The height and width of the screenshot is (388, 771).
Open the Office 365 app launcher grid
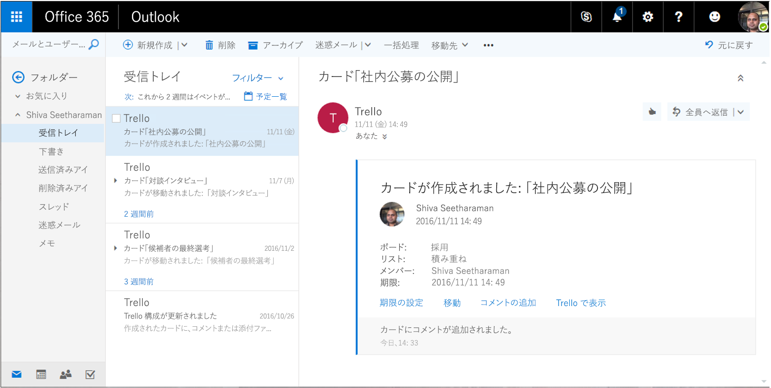tap(16, 17)
